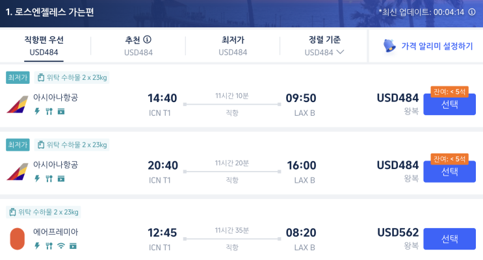Select the 추천 sorting tab

[x=138, y=45]
